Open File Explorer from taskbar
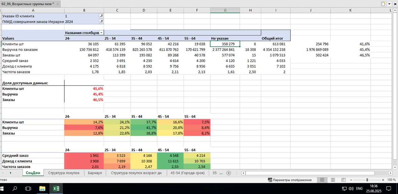 tap(43, 188)
